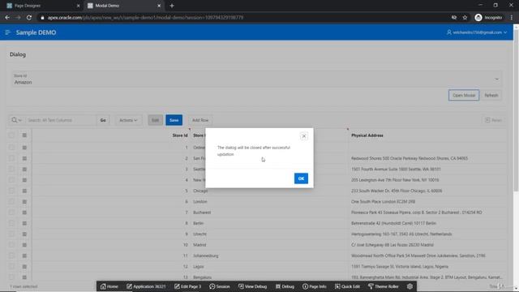Screen dimensions: 519x292
Task: Click the browser address bar URL
Action: point(145,18)
